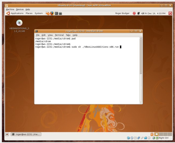Close the VirtualBox window
This screenshot has height=143, width=175.
[170, 5]
